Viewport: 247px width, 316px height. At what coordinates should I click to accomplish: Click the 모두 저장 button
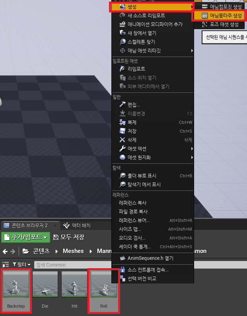pos(68,237)
